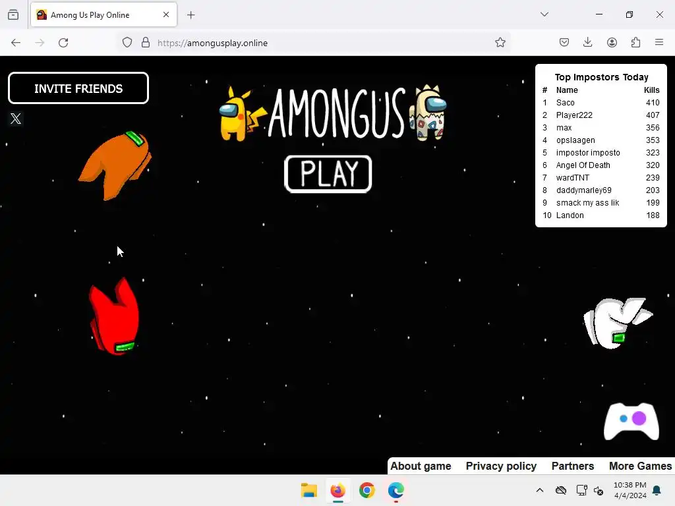
Task: Click 'Player222' in the leaderboard
Action: pyautogui.click(x=574, y=115)
